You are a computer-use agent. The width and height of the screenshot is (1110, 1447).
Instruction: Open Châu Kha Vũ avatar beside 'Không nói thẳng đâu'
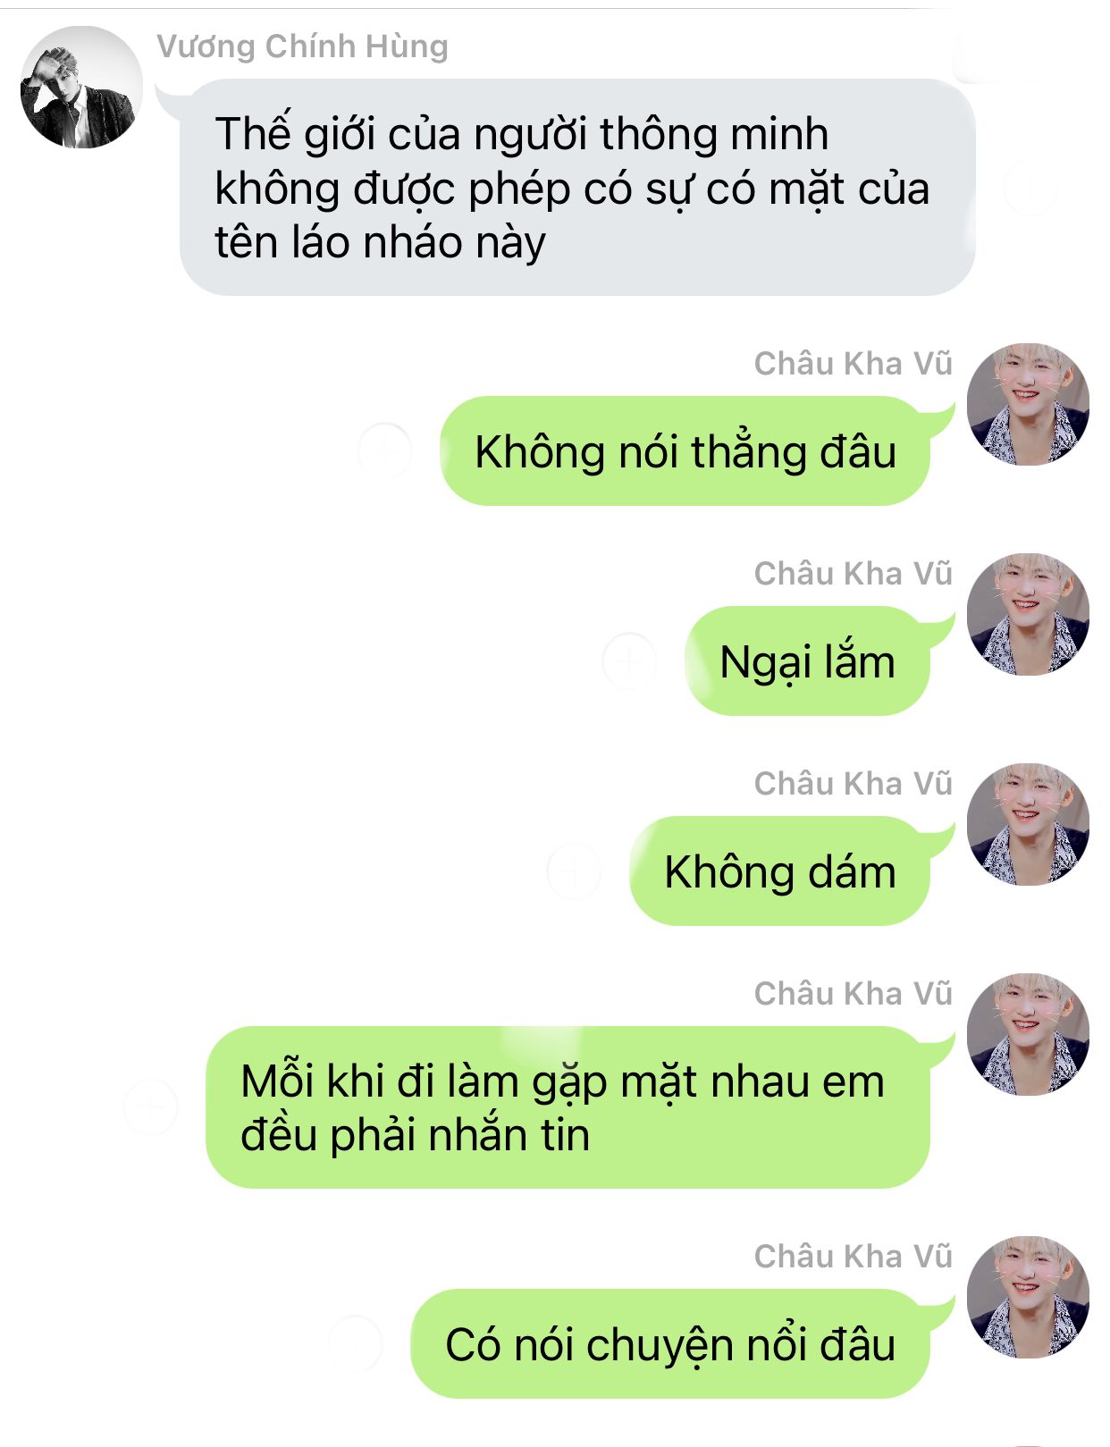tap(1029, 404)
